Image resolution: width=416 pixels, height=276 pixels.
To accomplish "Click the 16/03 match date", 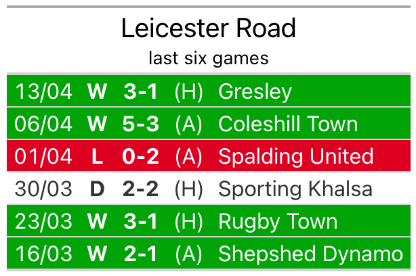I will pyautogui.click(x=43, y=254).
